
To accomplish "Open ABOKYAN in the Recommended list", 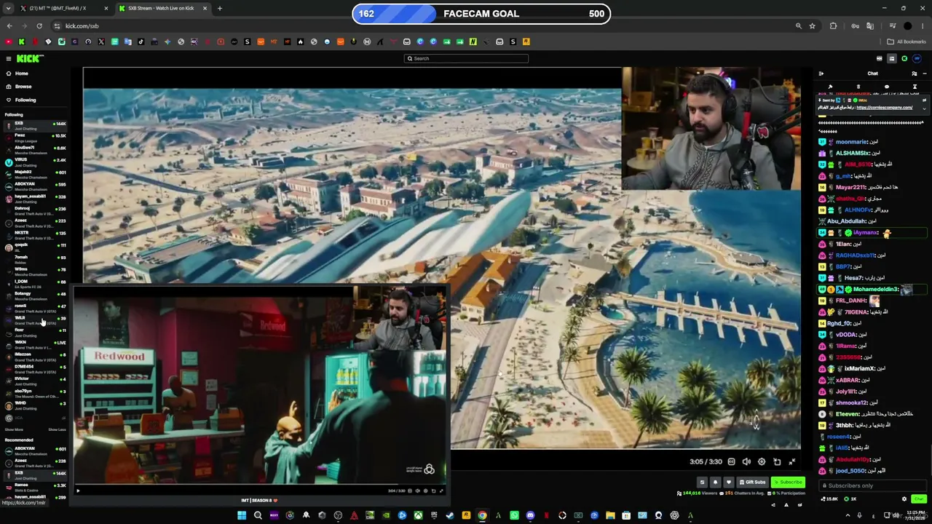I will tap(35, 450).
